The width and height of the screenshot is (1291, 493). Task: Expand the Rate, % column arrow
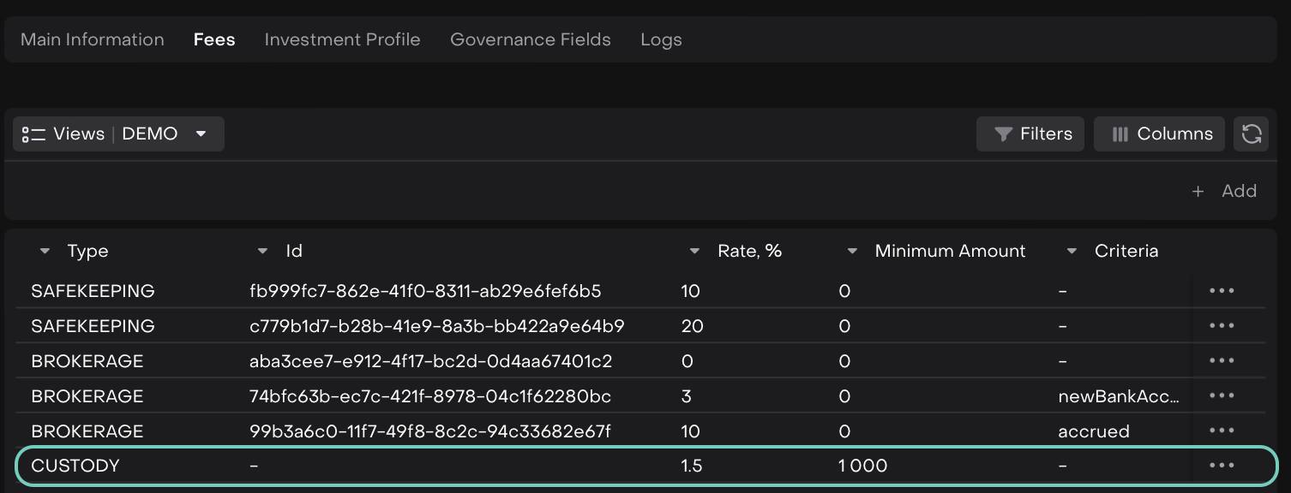pos(694,252)
